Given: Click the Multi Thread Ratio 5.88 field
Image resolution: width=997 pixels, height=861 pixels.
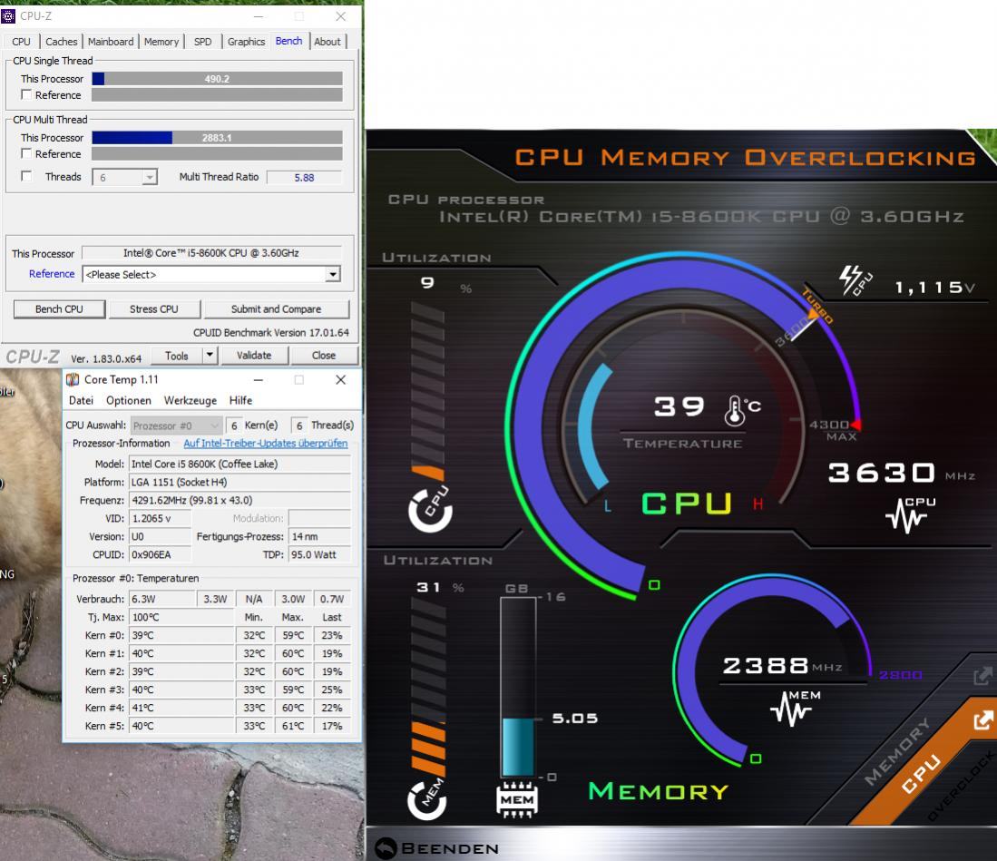Looking at the screenshot, I should point(304,178).
